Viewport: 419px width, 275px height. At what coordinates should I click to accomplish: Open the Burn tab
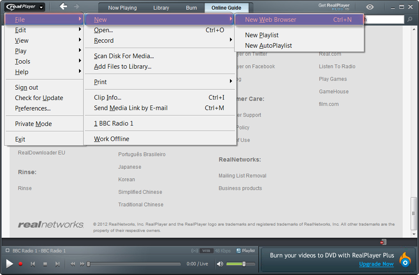(x=192, y=8)
